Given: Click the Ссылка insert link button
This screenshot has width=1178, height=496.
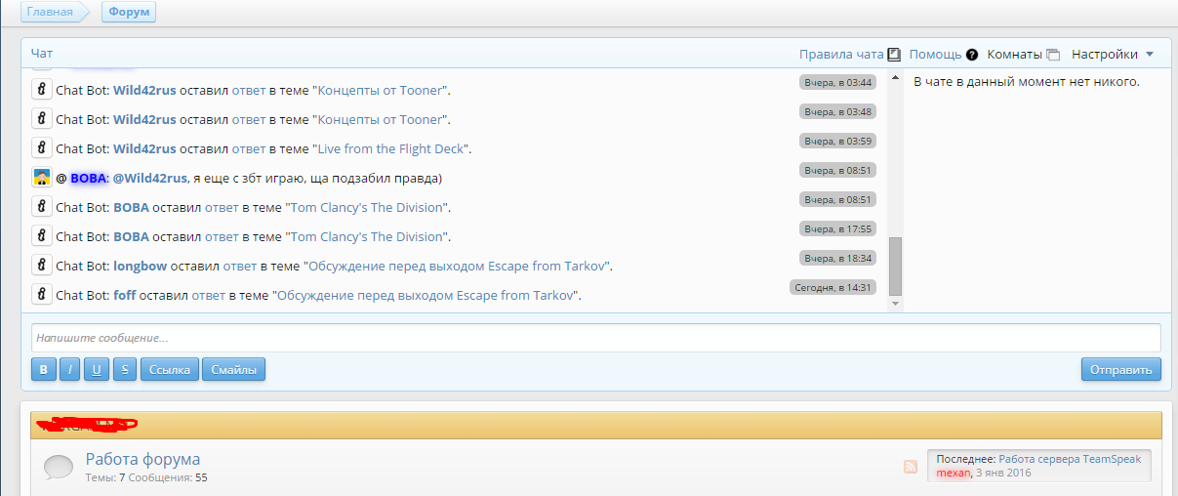Looking at the screenshot, I should coord(171,370).
